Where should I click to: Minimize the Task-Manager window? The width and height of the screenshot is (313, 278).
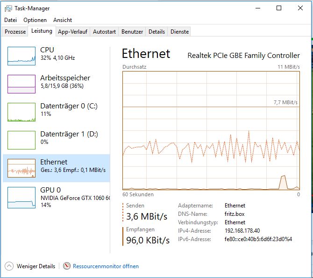258,8
